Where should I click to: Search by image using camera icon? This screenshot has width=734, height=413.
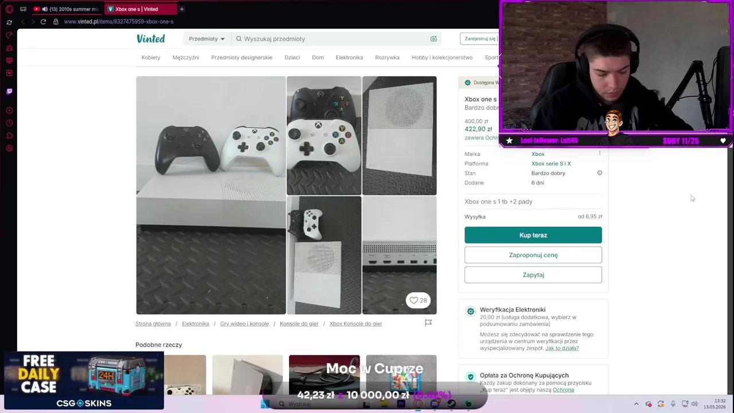click(434, 39)
